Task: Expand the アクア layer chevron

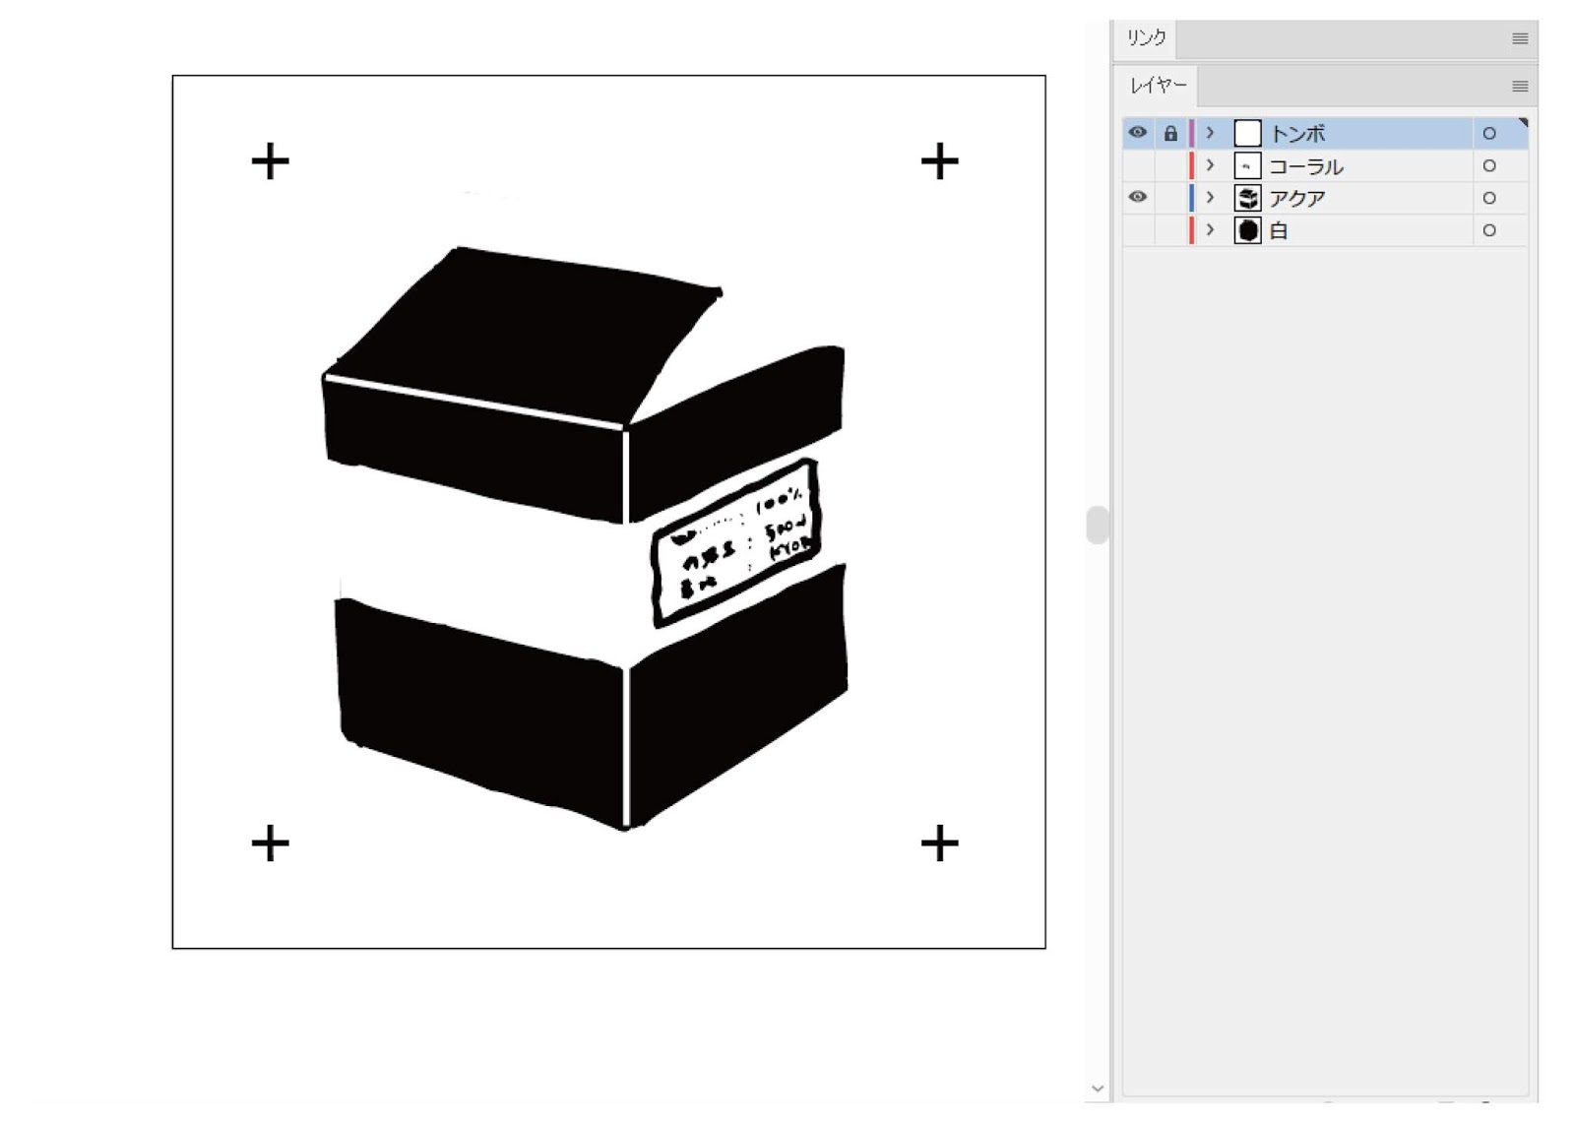Action: coord(1211,198)
